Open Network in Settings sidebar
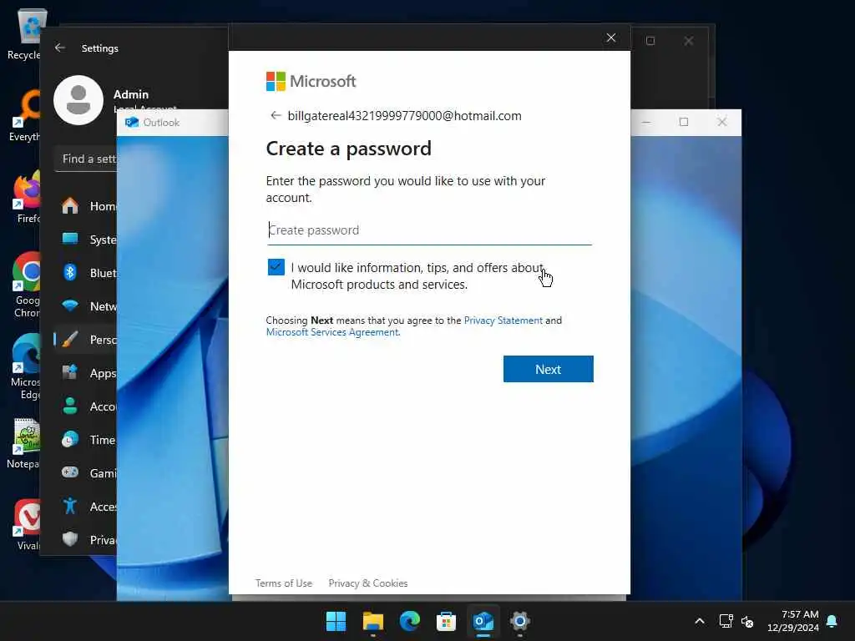Image resolution: width=855 pixels, height=641 pixels. (x=86, y=305)
